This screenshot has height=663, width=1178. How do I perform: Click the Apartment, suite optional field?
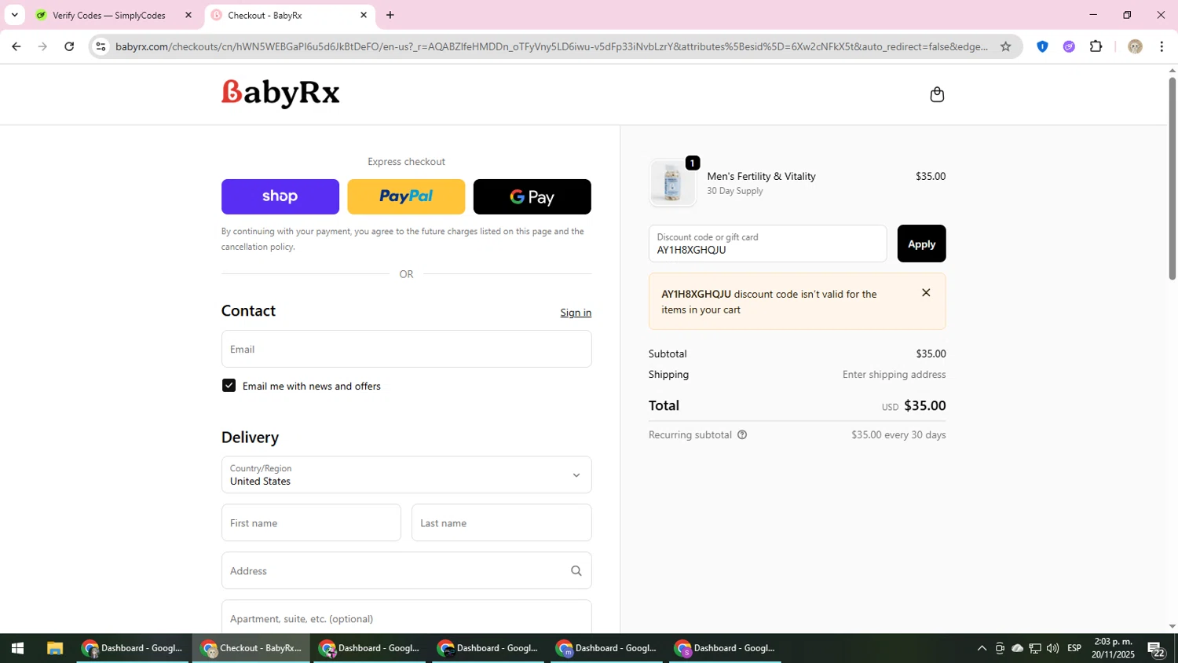406,617
